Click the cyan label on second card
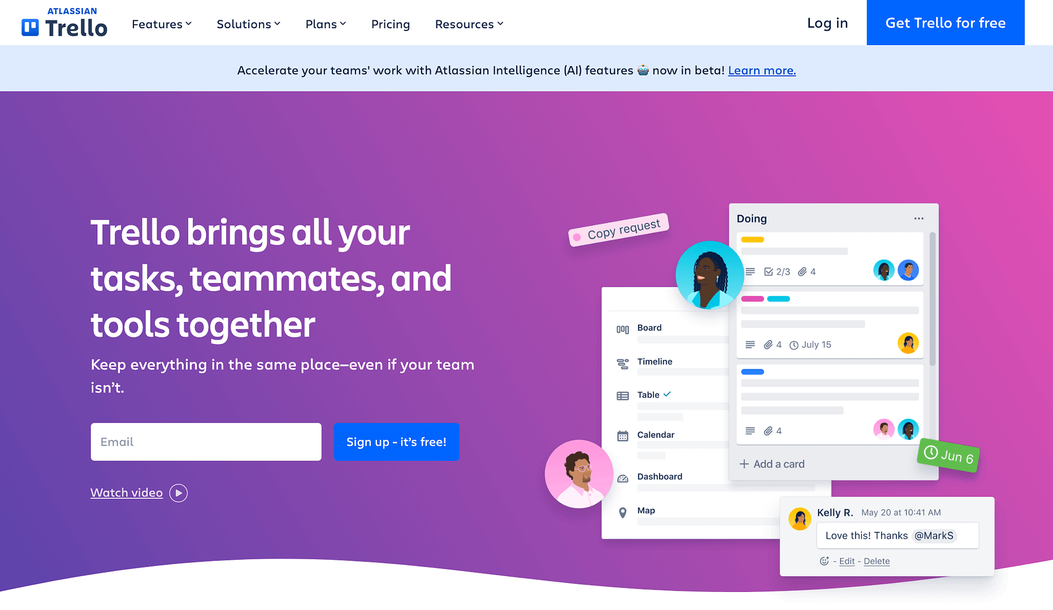Screen dimensions: 1053x610 [778, 299]
